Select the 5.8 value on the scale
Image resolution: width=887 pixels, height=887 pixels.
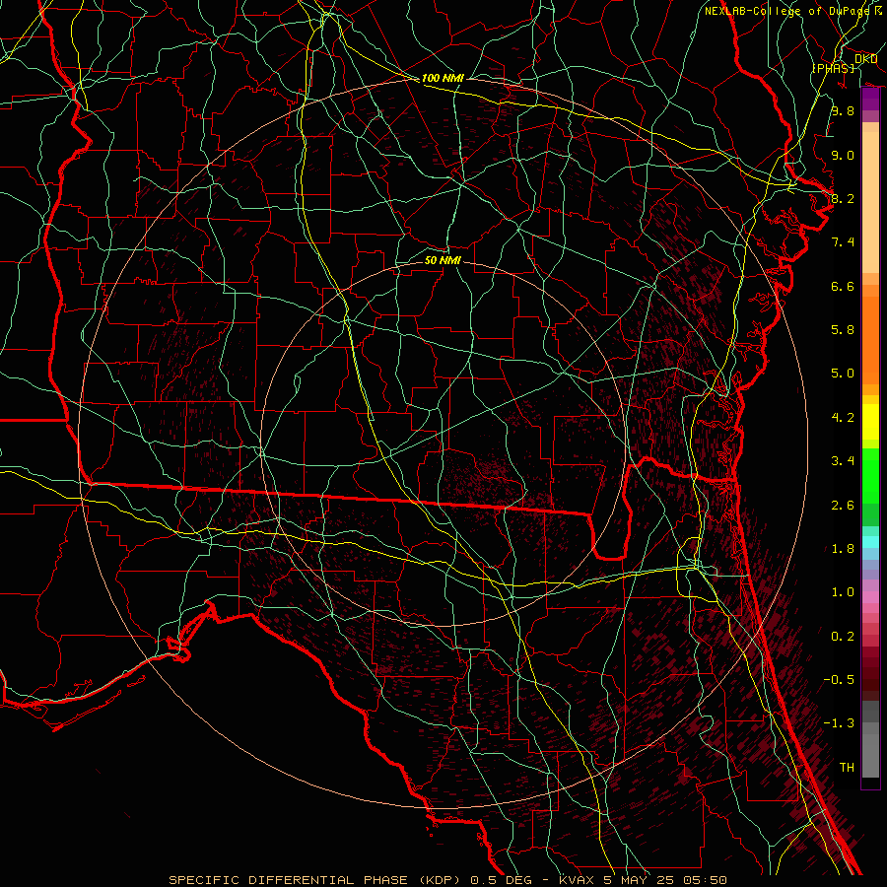click(x=843, y=330)
